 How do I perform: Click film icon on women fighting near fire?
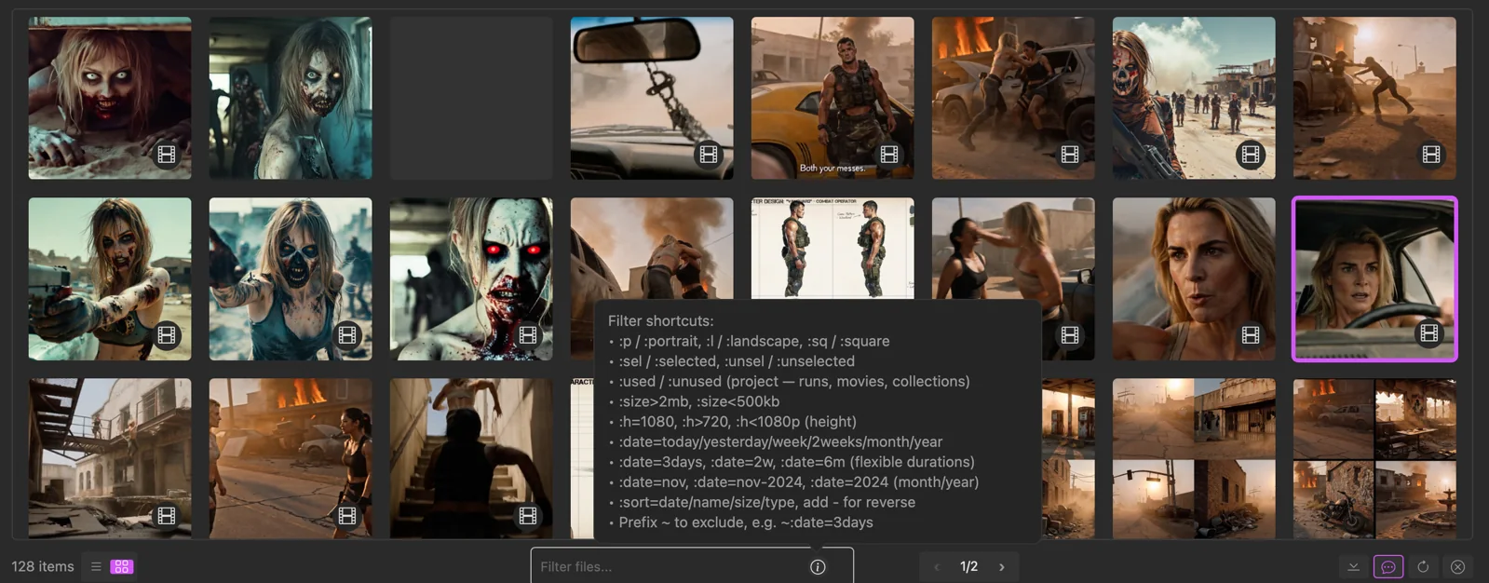tap(1070, 155)
